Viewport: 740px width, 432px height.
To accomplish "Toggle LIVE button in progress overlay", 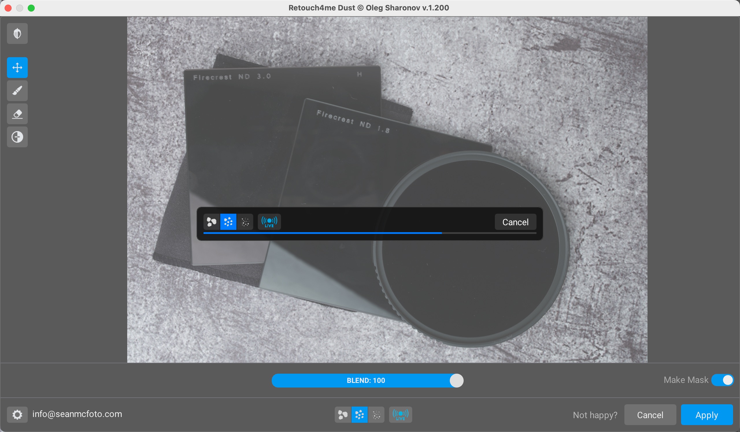I will click(269, 222).
